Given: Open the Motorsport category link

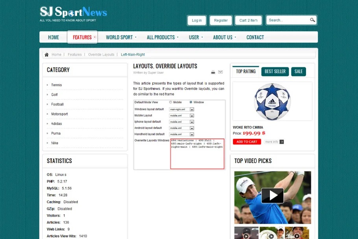Looking at the screenshot, I should (59, 114).
